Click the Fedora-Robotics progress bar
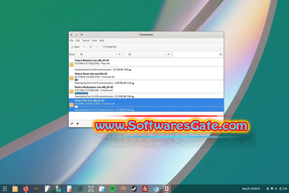This screenshot has height=193, width=289. tap(149, 66)
